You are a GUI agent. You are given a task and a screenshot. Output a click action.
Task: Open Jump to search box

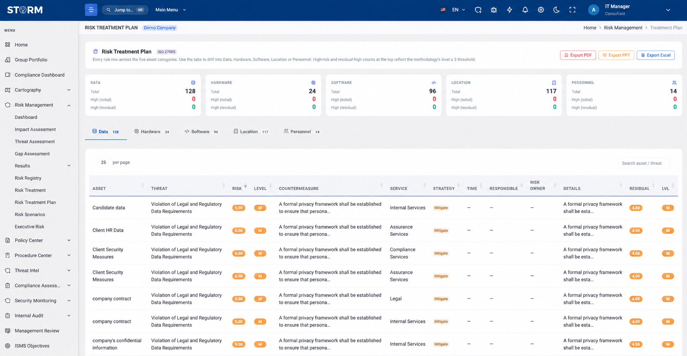[x=125, y=10]
